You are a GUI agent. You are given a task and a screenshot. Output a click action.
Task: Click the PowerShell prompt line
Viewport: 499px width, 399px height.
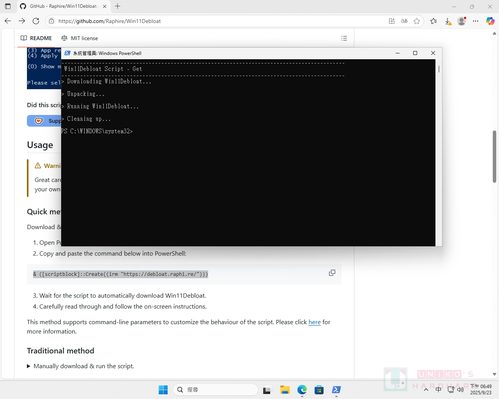pos(97,131)
